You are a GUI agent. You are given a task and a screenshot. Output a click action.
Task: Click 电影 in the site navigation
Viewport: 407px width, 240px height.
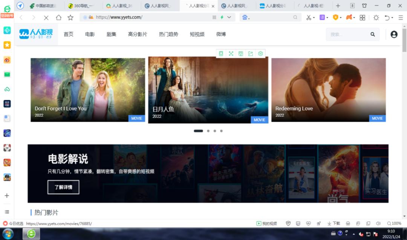90,34
